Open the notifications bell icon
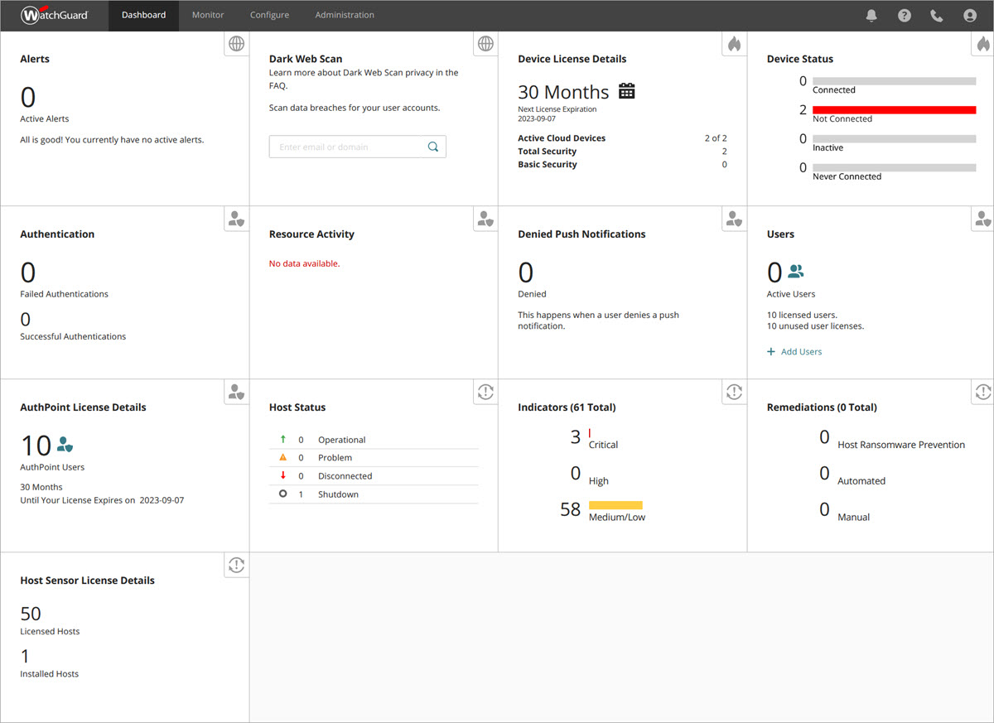This screenshot has height=723, width=994. [871, 15]
